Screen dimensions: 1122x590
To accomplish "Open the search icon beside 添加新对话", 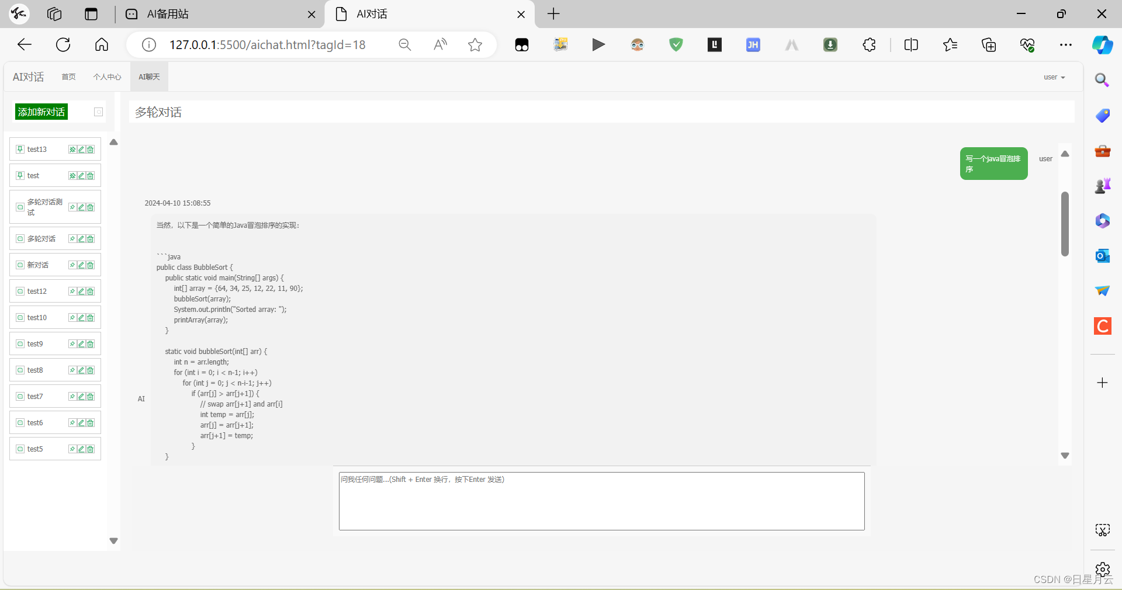I will coord(99,112).
